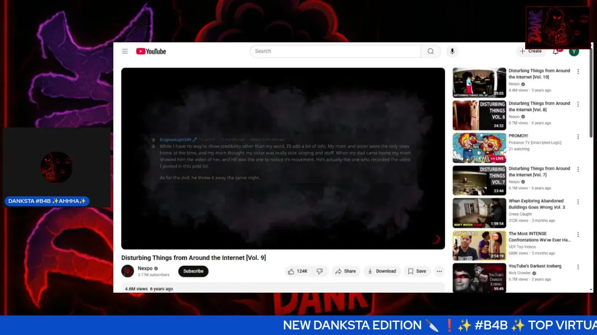The image size is (597, 335).
Task: Click title Disturbing Things Vol. 10
Action: click(x=539, y=74)
